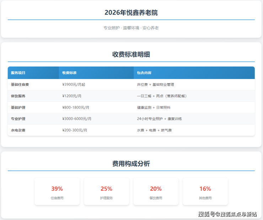Open the 25% 护理服务 card
Viewport: 263px width, 220px height.
point(106,192)
